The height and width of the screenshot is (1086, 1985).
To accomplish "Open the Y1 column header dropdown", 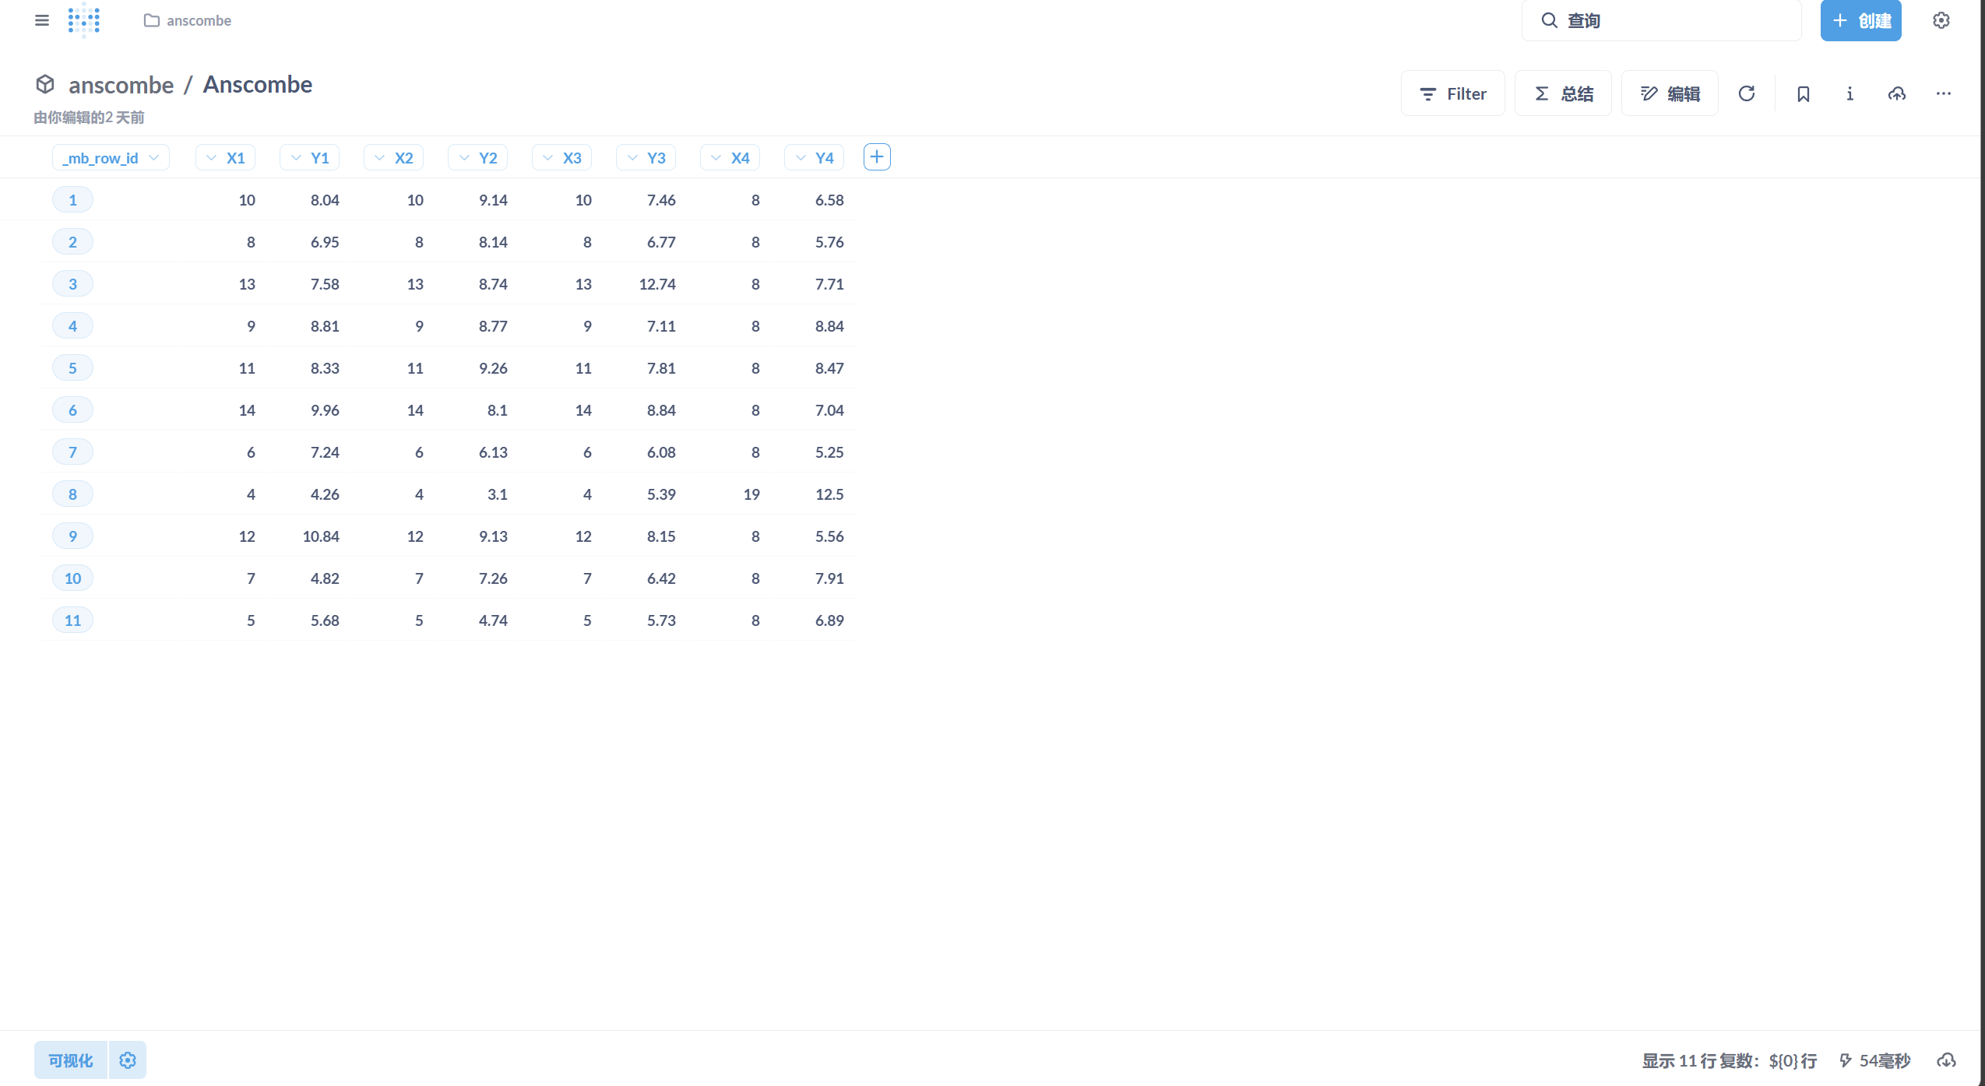I will coord(310,158).
